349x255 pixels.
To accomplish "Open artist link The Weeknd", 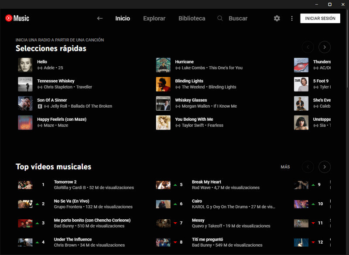I will click(x=193, y=87).
